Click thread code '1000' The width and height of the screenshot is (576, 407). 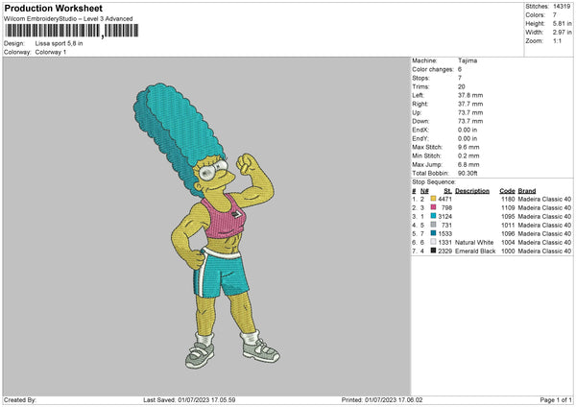(x=508, y=251)
